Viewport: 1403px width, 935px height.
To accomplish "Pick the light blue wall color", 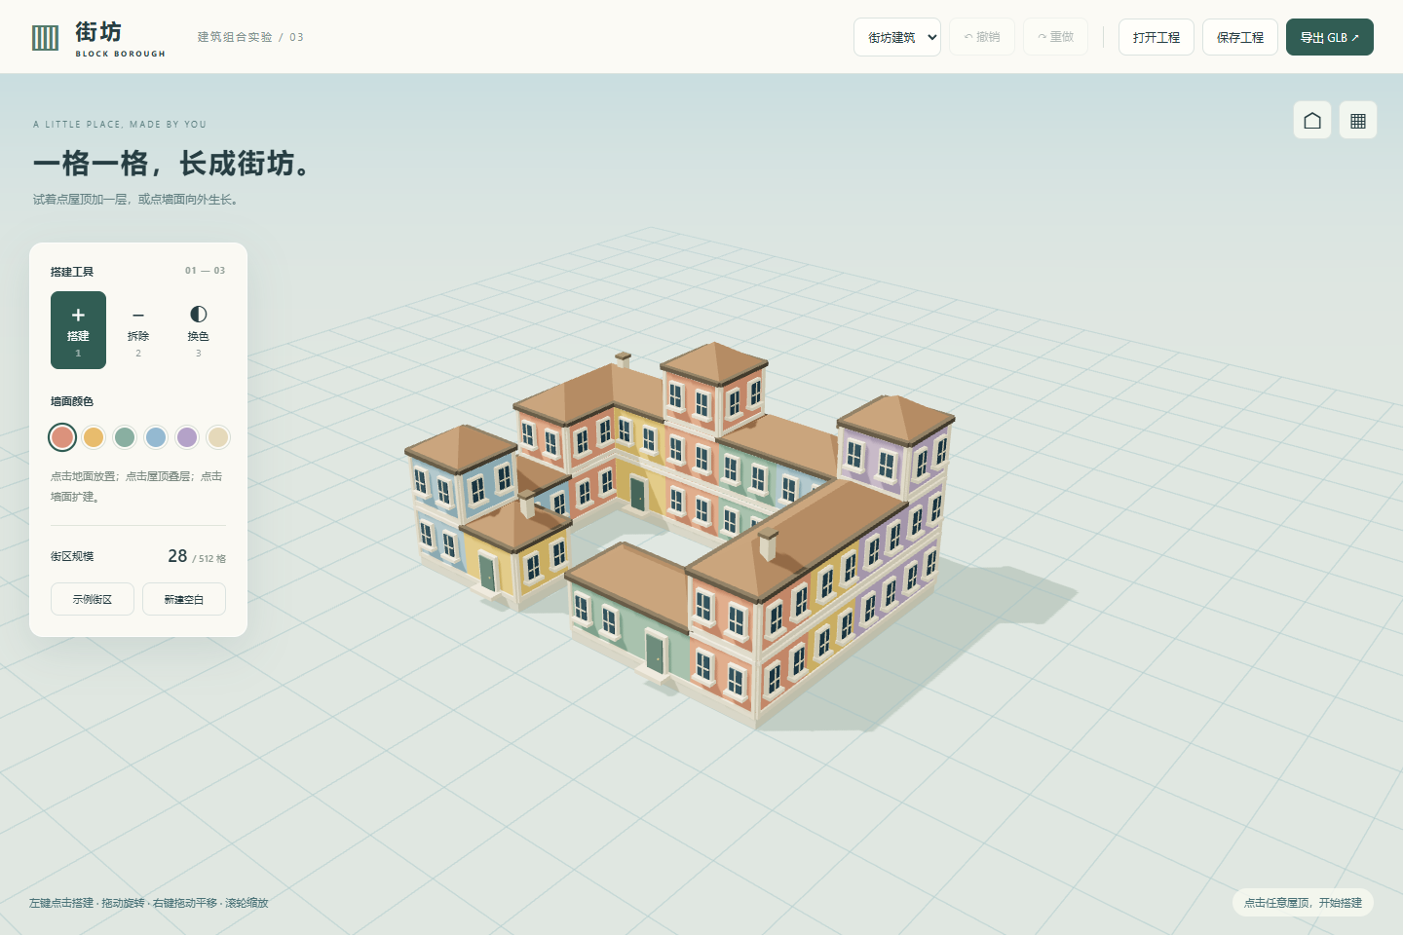I will (156, 437).
